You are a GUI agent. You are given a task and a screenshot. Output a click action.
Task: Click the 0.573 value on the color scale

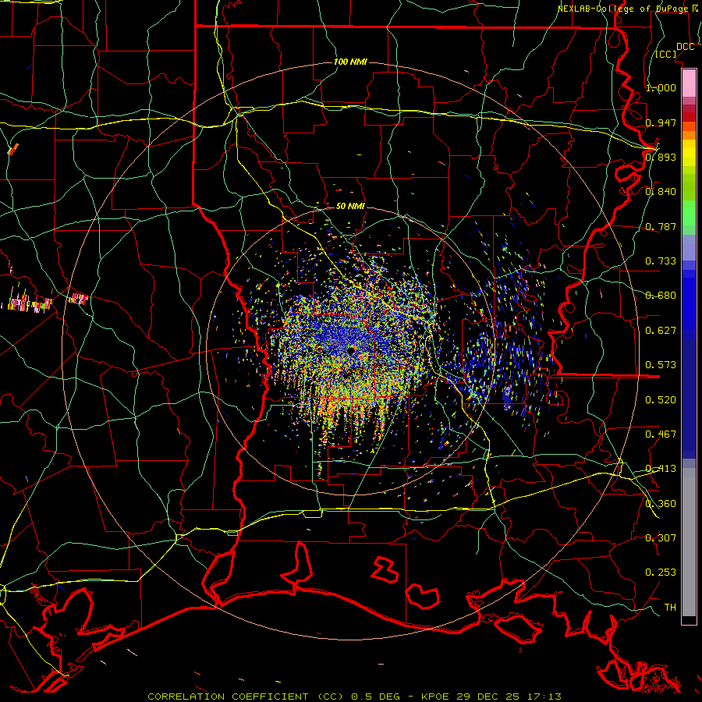[x=661, y=365]
